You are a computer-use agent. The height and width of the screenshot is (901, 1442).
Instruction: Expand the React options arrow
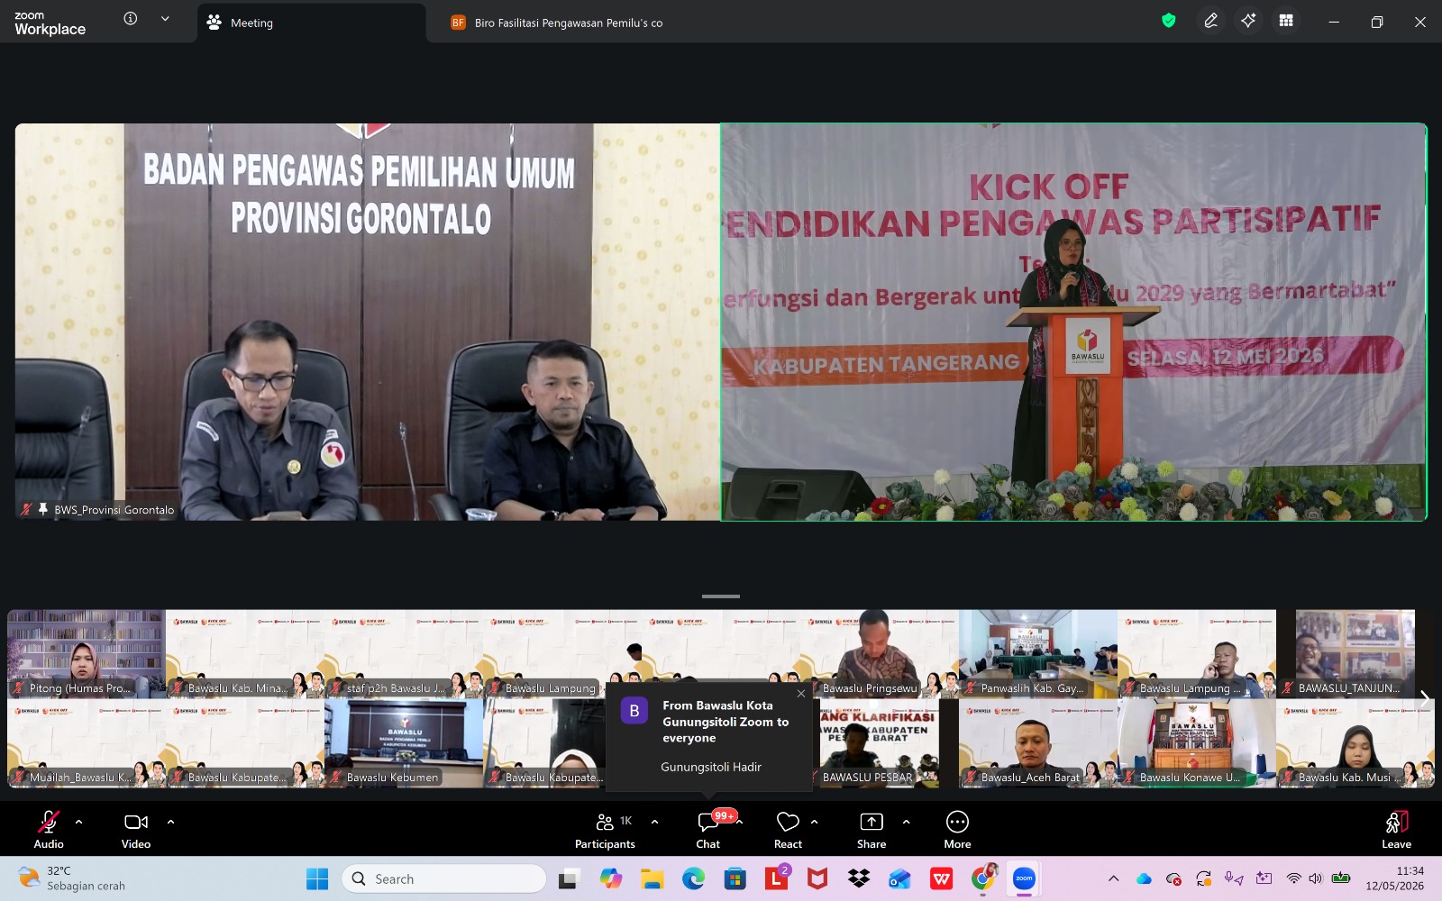(814, 822)
